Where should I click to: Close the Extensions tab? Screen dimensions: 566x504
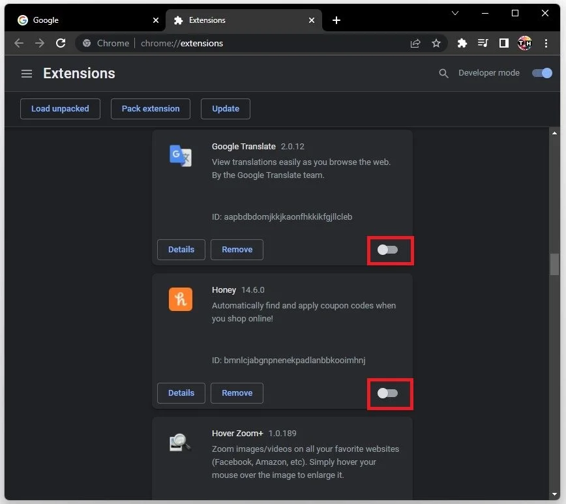pyautogui.click(x=312, y=20)
